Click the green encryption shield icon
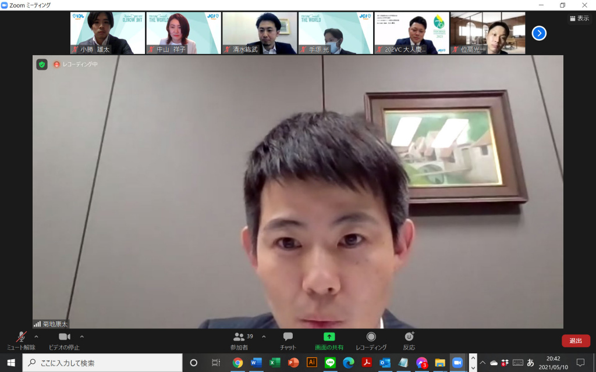 (42, 65)
